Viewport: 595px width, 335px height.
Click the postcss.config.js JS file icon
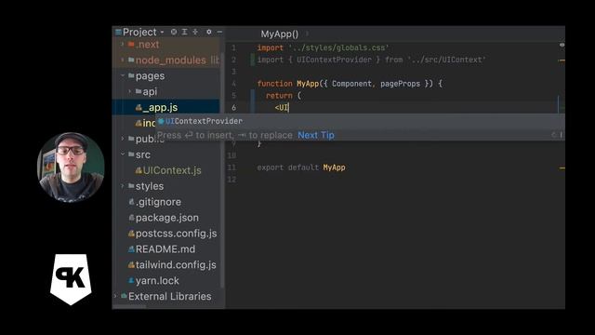point(131,234)
